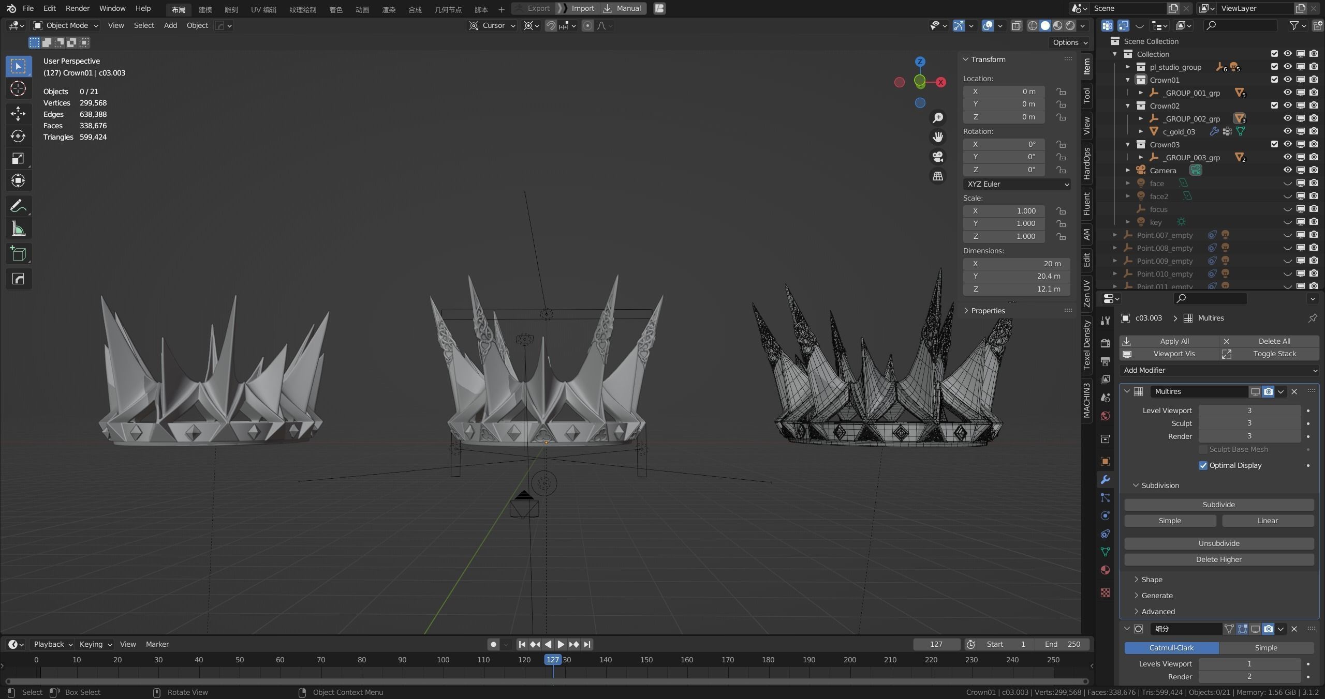Activate the Rotate tool
Viewport: 1325px width, 699px height.
18,136
